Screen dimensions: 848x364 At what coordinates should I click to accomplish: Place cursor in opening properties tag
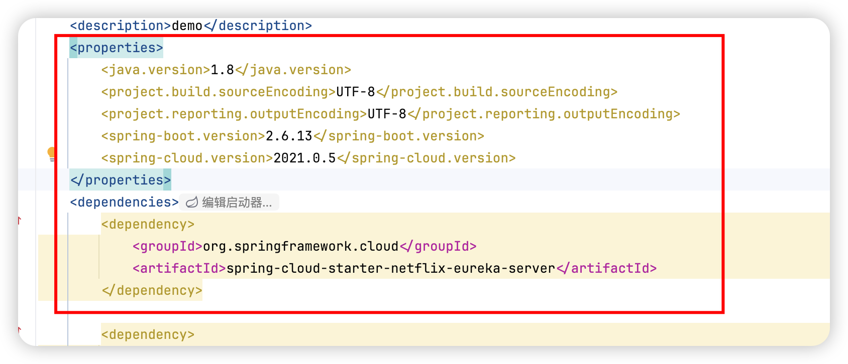click(117, 48)
